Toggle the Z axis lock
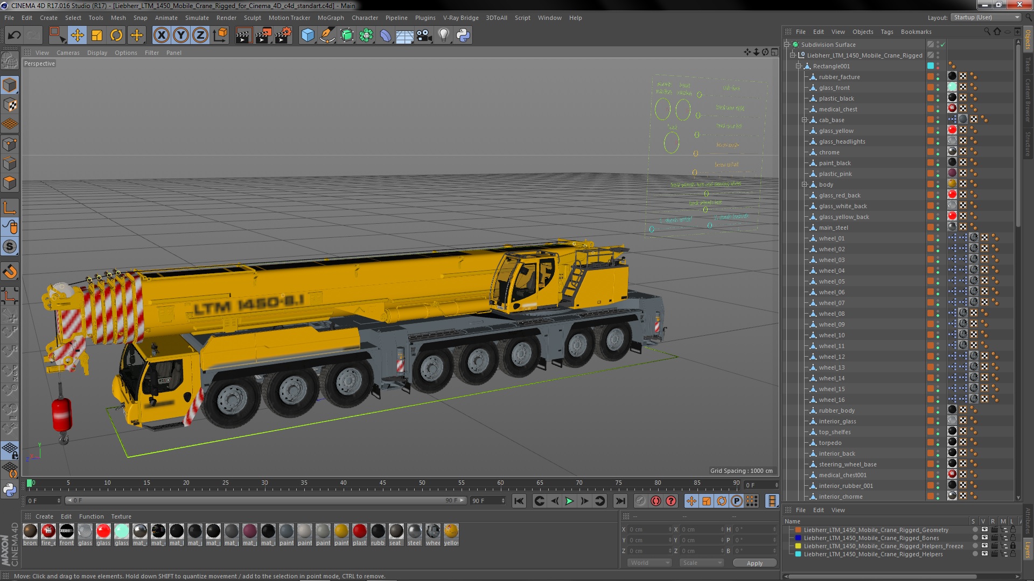The width and height of the screenshot is (1034, 581). tap(200, 36)
